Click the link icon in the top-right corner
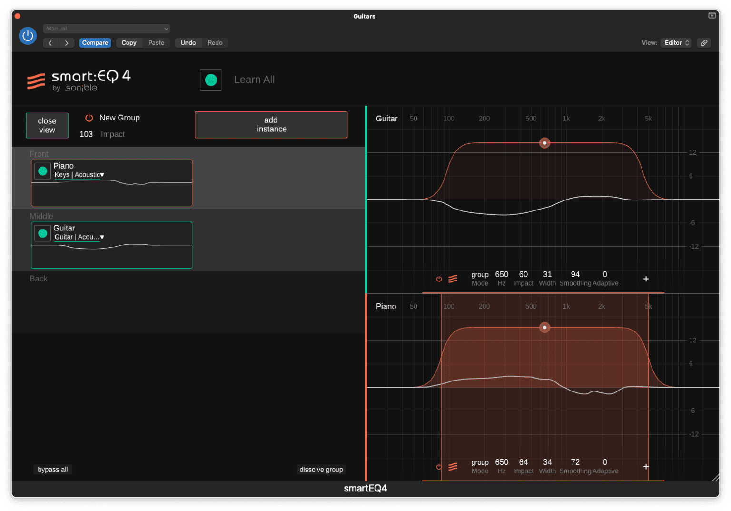Screen dimensions: 731x511 coord(704,42)
